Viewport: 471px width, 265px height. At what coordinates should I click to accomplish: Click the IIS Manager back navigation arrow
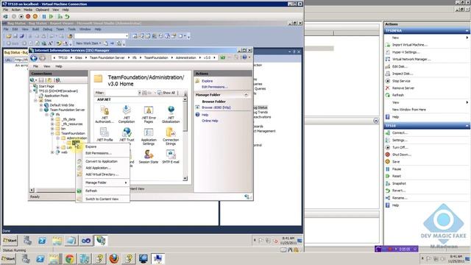[34, 58]
